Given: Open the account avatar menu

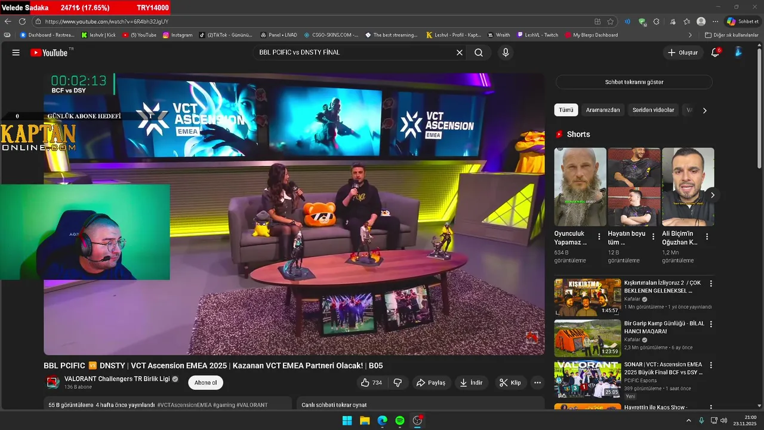Looking at the screenshot, I should pos(738,53).
